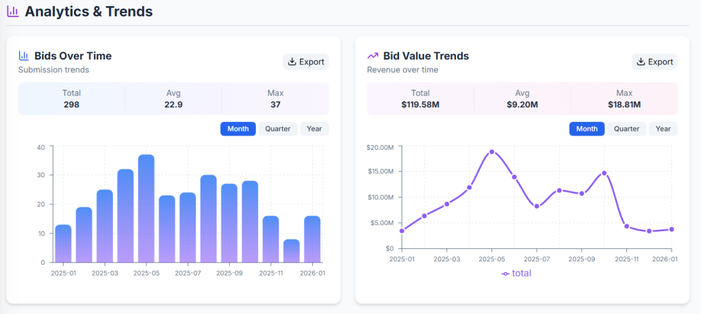Select Month view for Bid Value Trends
The height and width of the screenshot is (314, 701).
pos(587,129)
